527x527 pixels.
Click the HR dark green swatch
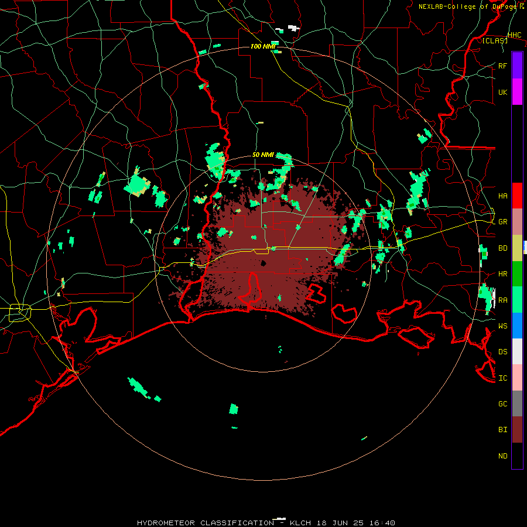517,274
